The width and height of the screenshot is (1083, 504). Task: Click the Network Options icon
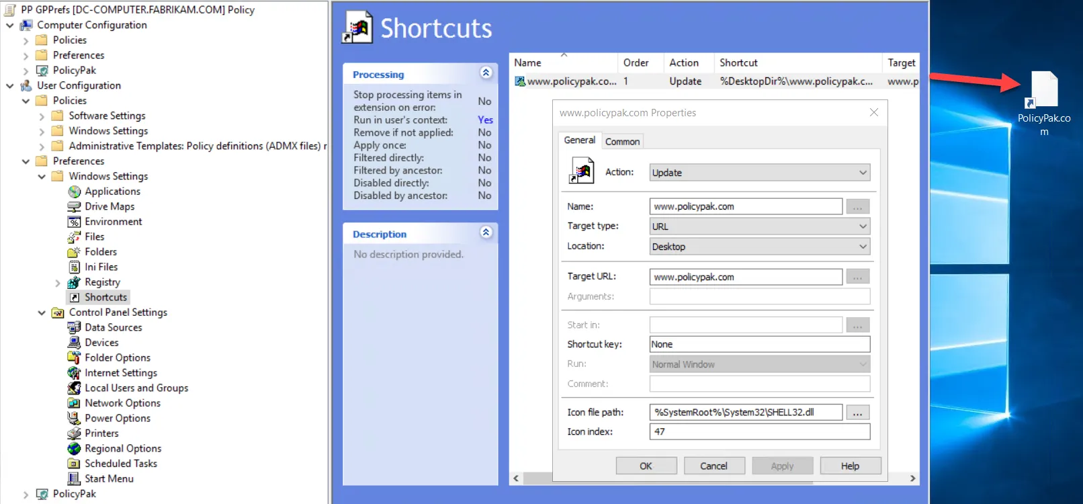(x=74, y=403)
